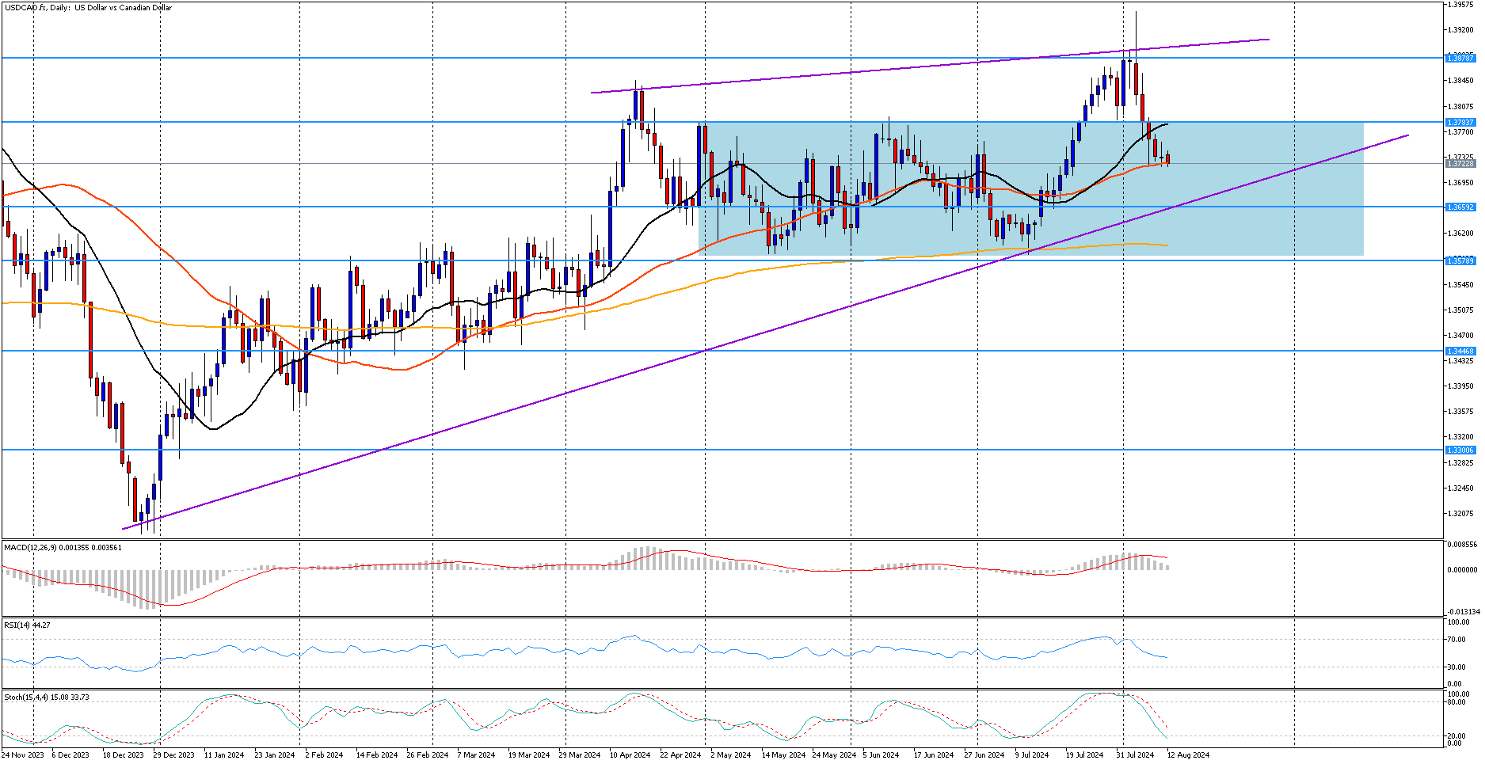The height and width of the screenshot is (764, 1485).
Task: Select the MACD(12,26,9) indicator label
Action: (x=63, y=547)
